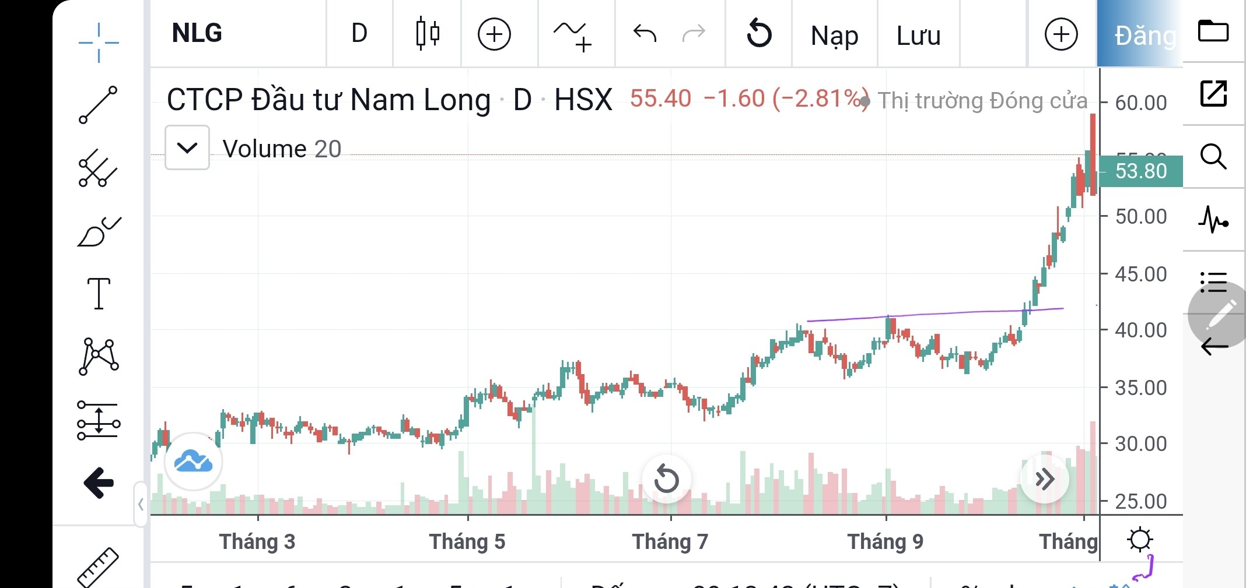Image resolution: width=1246 pixels, height=588 pixels.
Task: Open the XABCD pattern tool
Action: 99,356
